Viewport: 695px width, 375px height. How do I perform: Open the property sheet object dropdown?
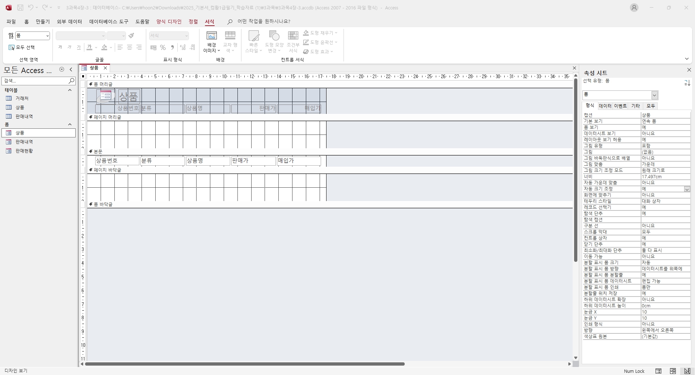654,95
